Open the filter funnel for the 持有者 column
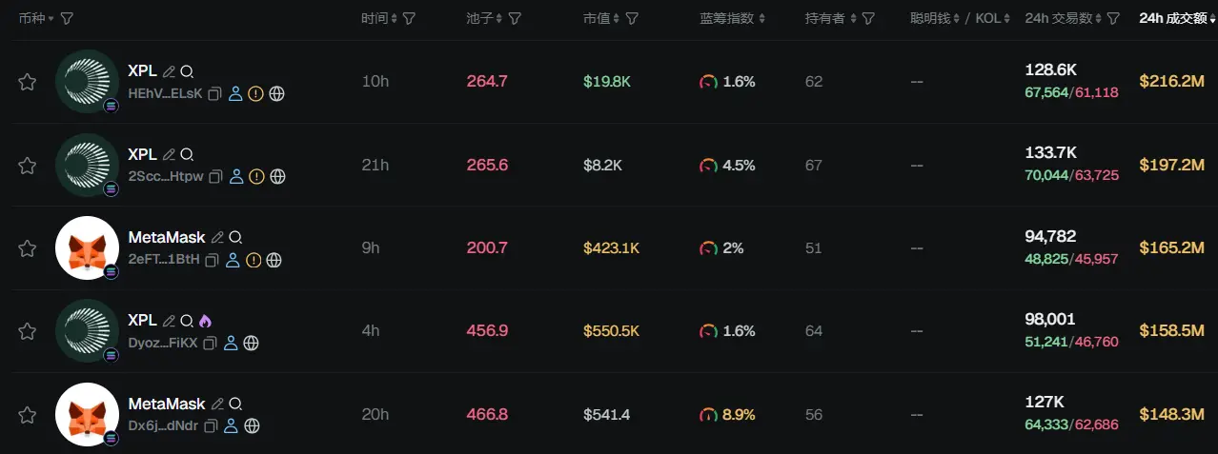The image size is (1218, 454). click(868, 18)
